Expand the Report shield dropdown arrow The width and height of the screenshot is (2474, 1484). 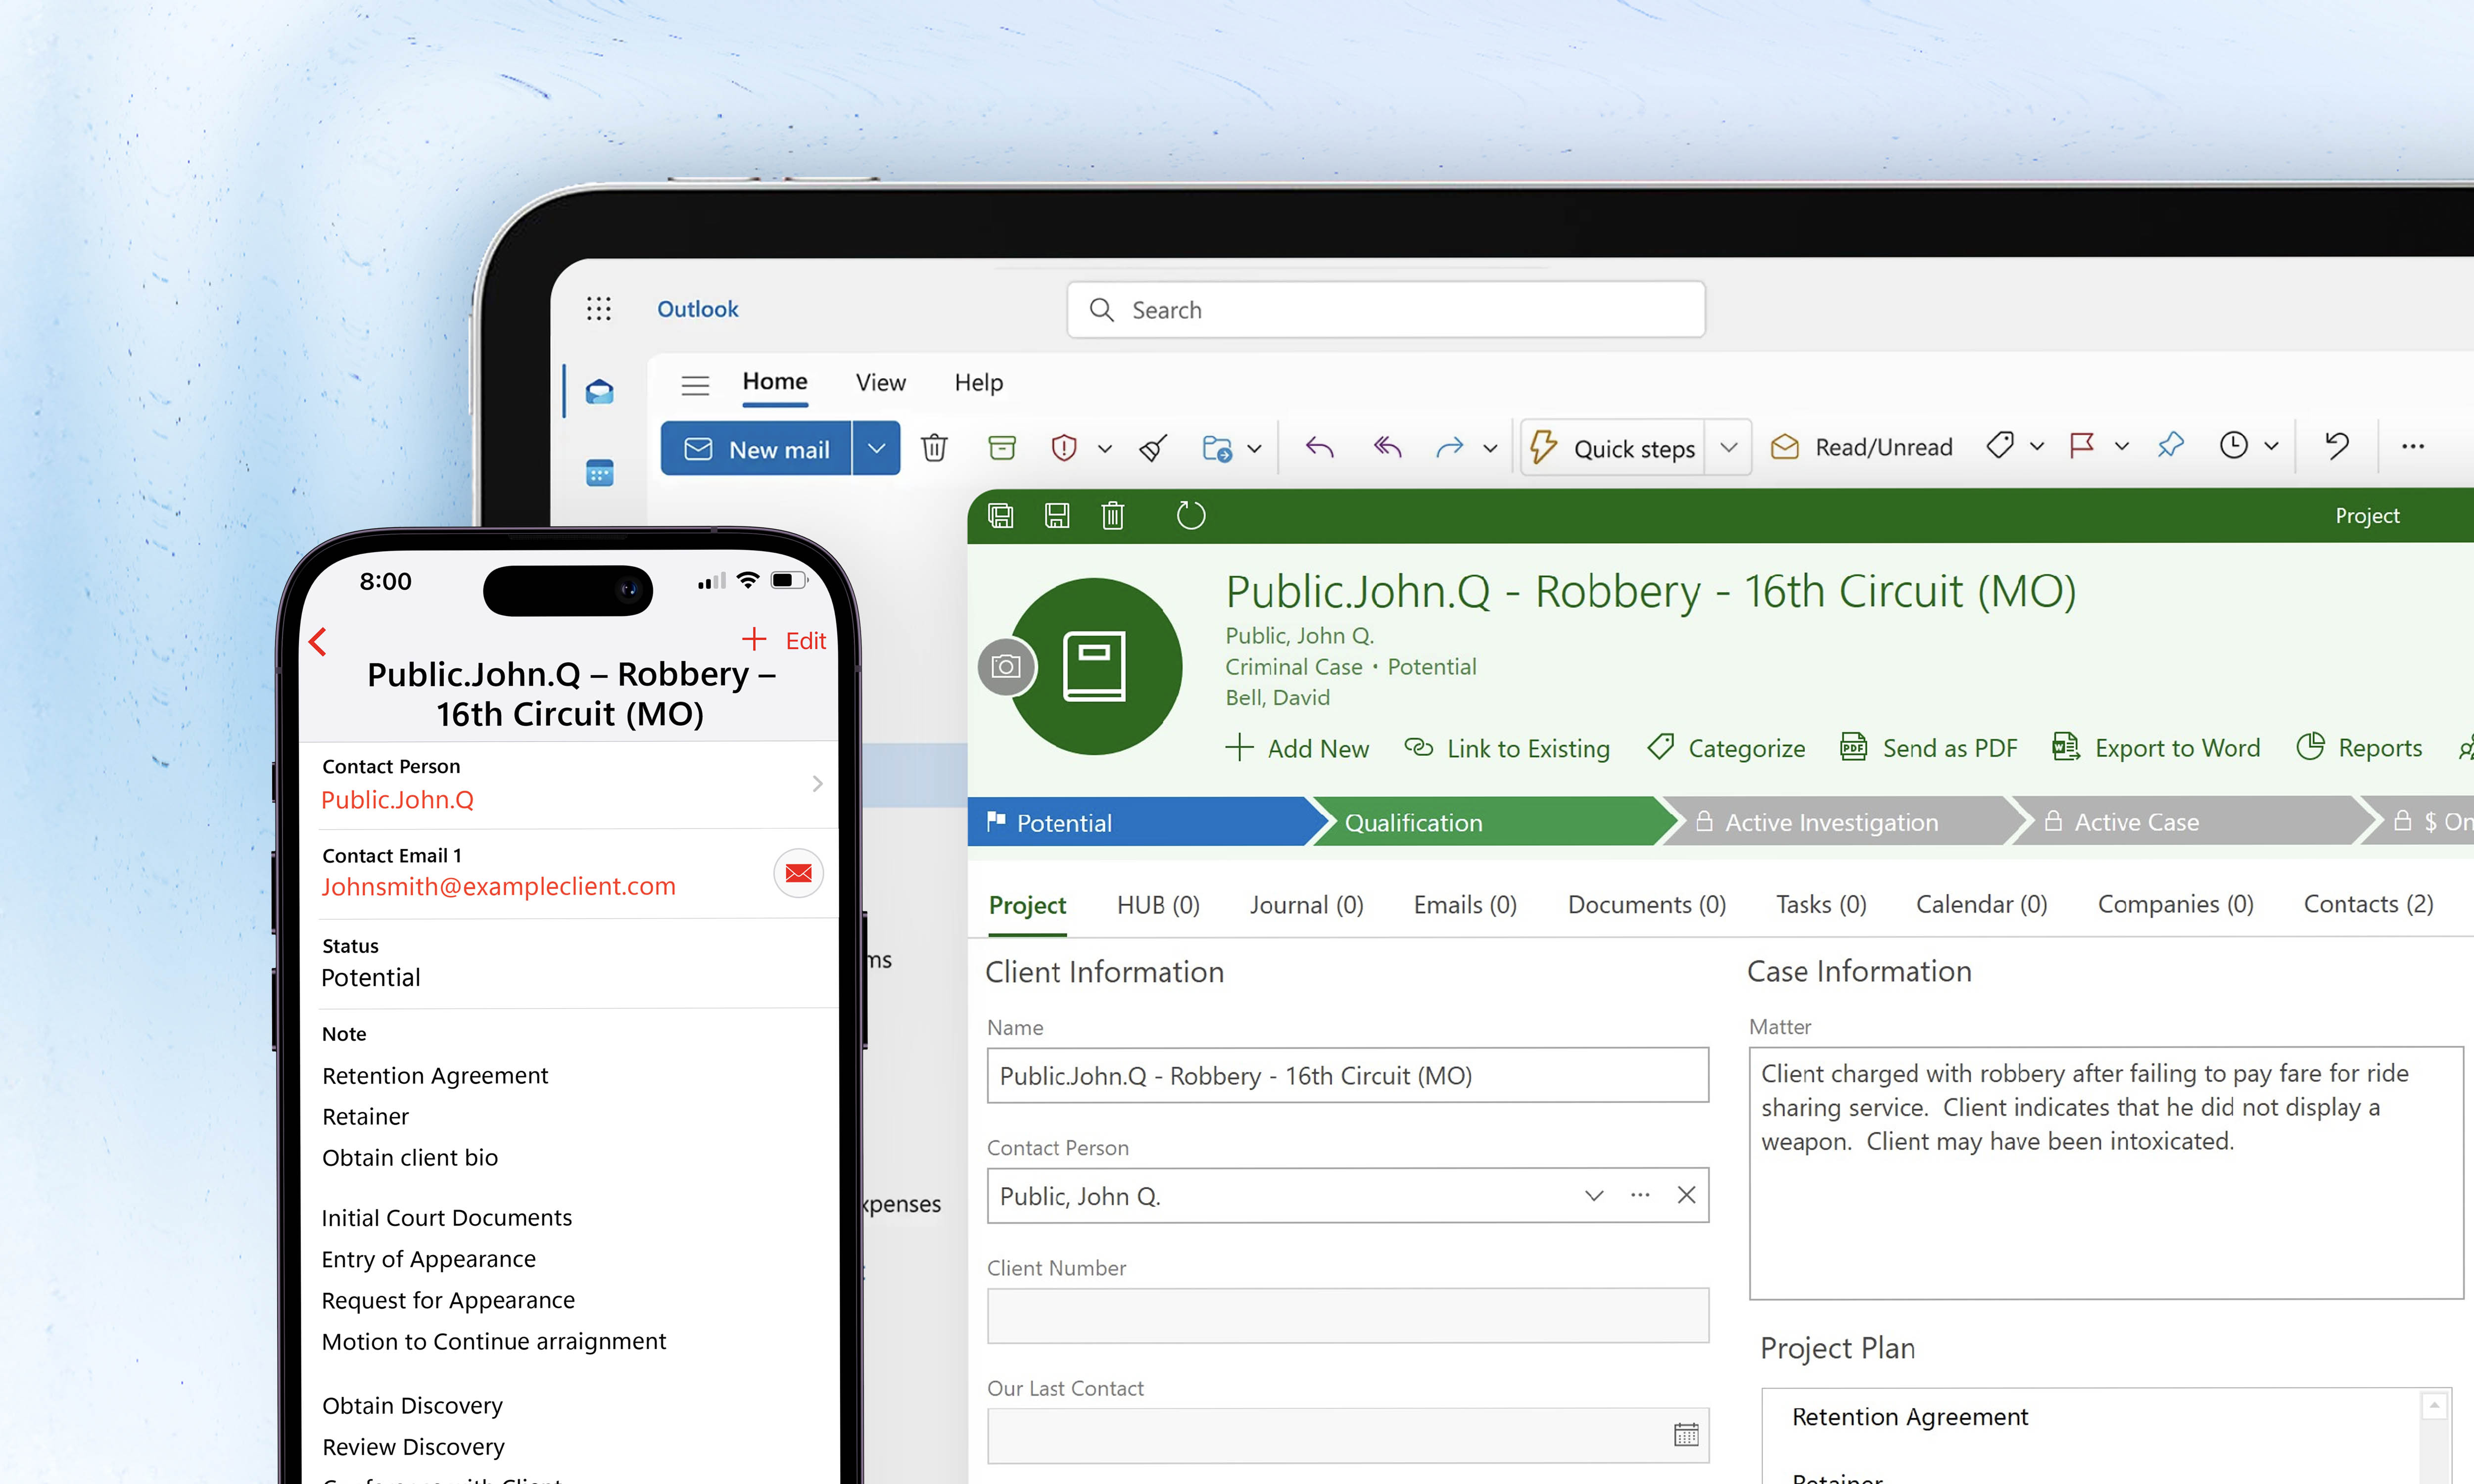1104,449
